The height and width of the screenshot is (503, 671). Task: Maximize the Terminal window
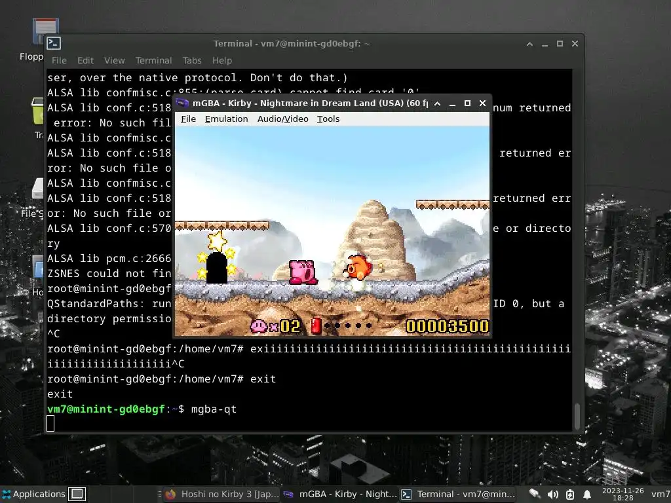point(560,44)
